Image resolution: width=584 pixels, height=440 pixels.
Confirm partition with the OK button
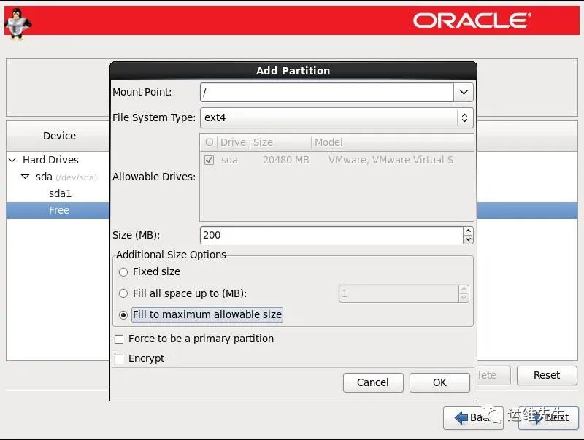(439, 382)
